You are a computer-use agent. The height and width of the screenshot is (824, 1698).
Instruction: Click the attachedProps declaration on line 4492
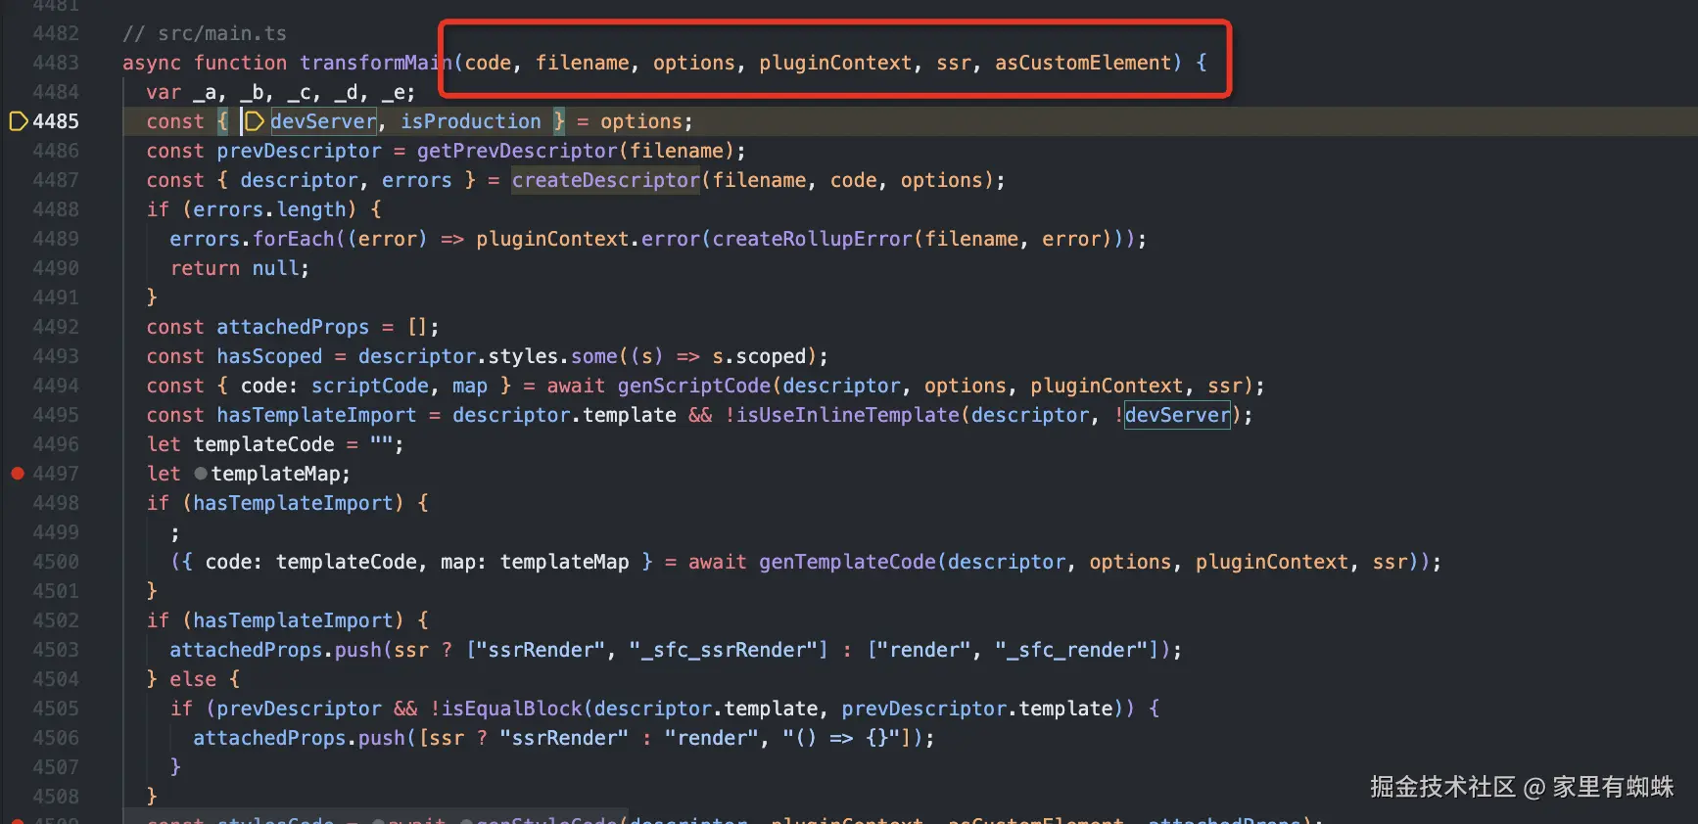[293, 327]
